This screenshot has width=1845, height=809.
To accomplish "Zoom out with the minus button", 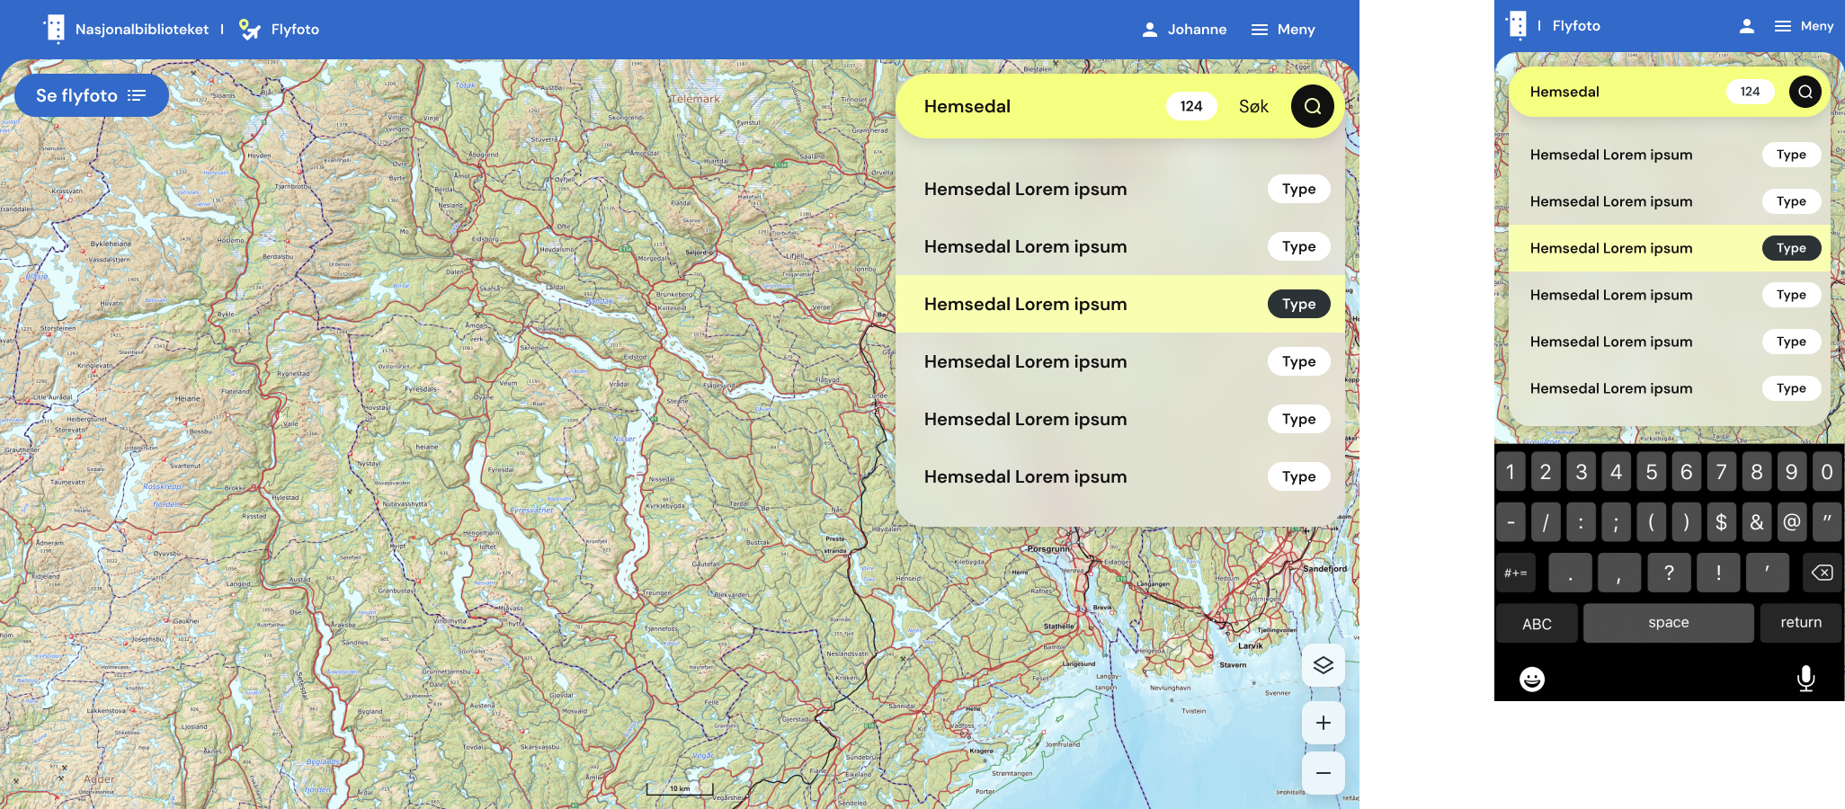I will click(1324, 773).
